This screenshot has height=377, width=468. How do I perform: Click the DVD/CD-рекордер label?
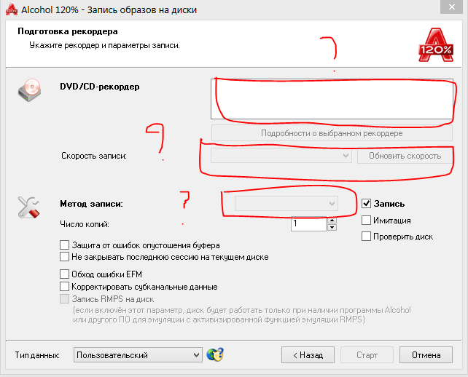100,87
